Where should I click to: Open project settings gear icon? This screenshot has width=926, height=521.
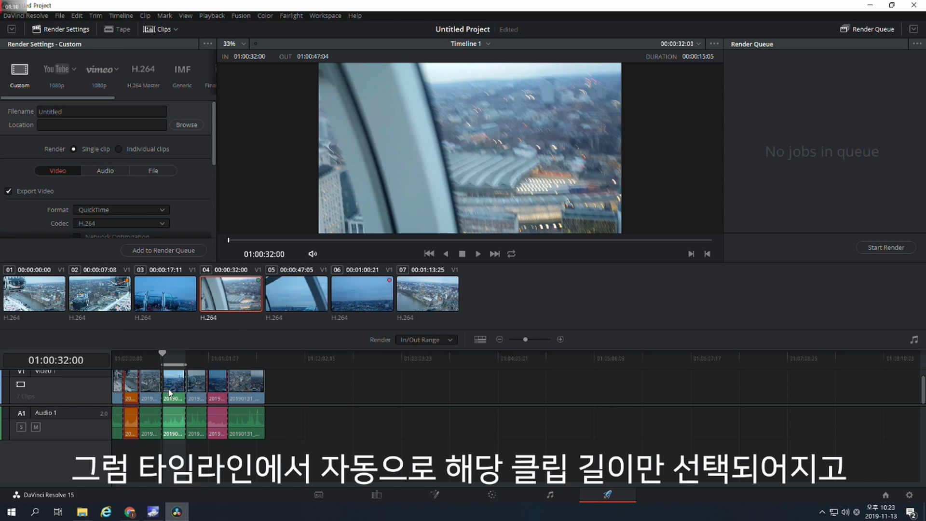(909, 495)
